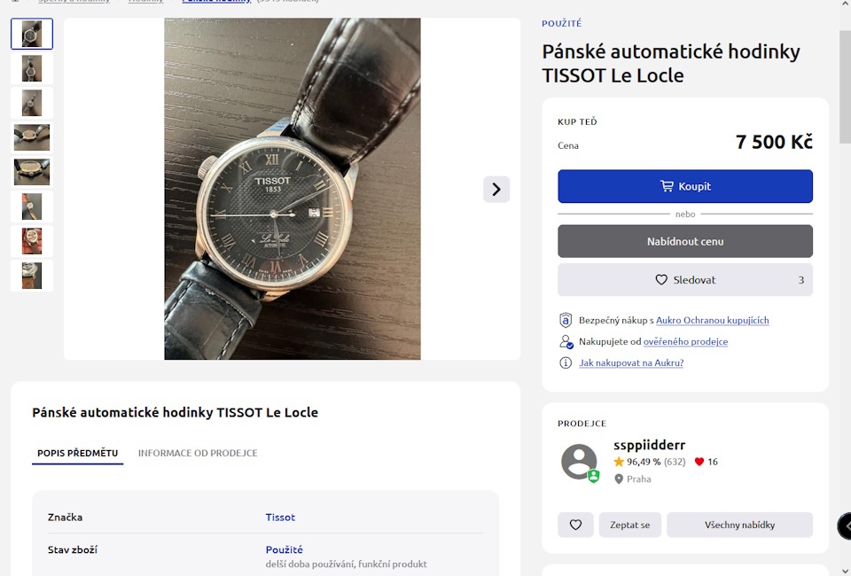Click the Zeptat se button
Screen dimensions: 851x576
(629, 525)
